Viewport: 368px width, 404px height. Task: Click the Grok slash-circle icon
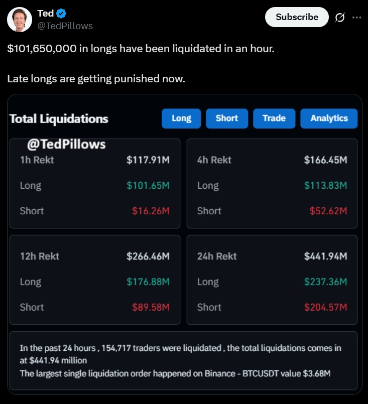tap(340, 18)
